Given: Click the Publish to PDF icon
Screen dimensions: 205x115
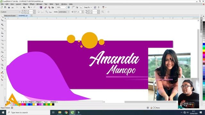Looking at the screenshot, I should (53, 7).
